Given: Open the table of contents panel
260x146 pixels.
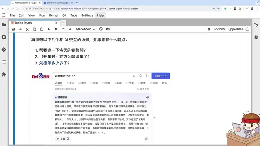Looking at the screenshot, I should (4, 62).
